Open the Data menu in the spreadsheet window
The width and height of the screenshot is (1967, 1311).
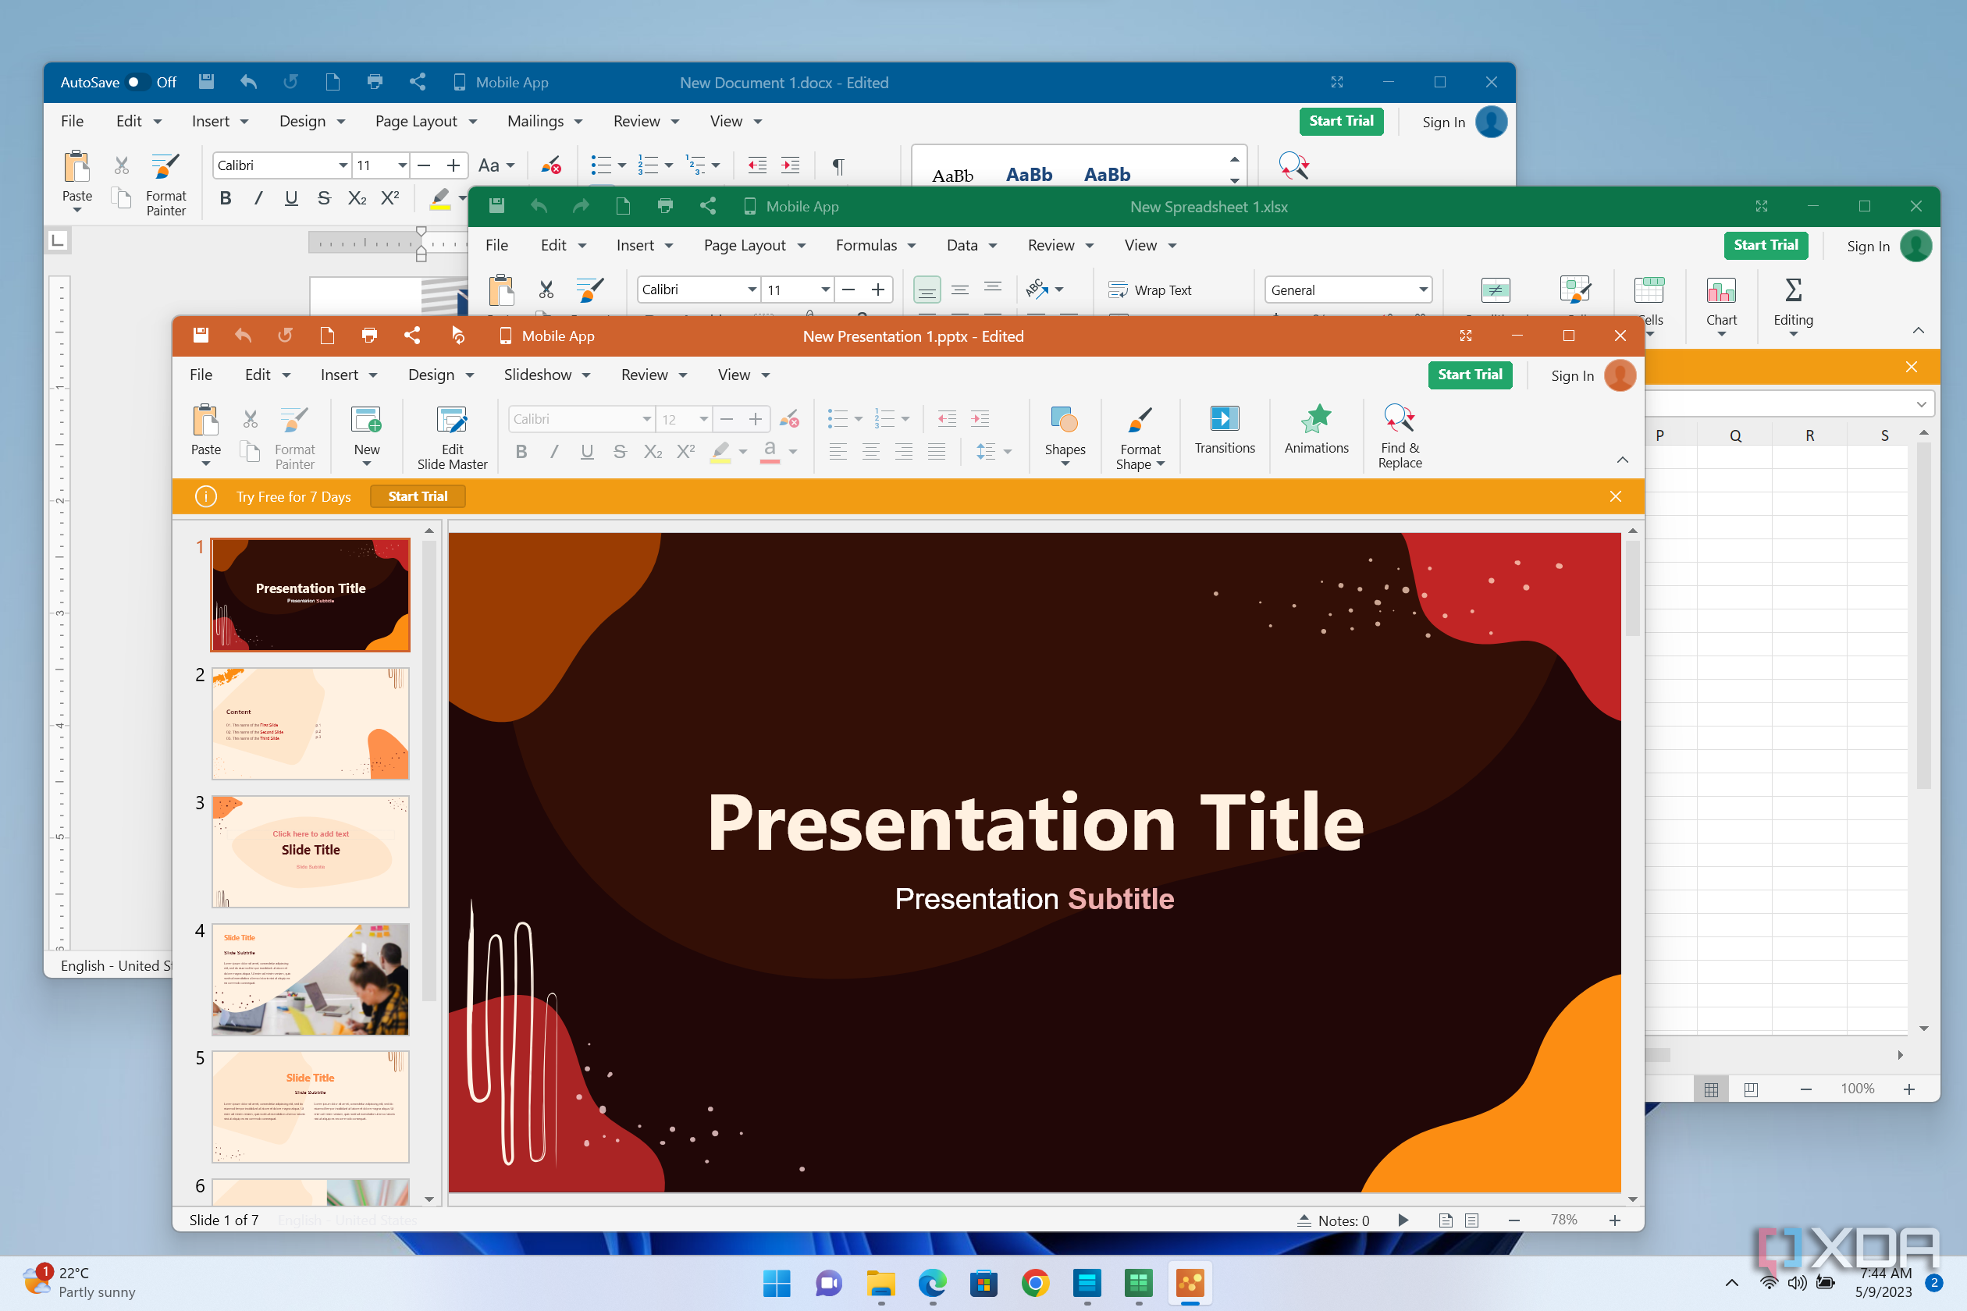pos(971,245)
